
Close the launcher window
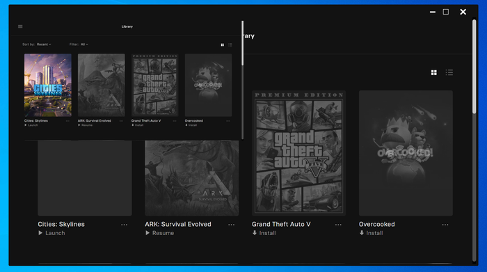coord(463,12)
